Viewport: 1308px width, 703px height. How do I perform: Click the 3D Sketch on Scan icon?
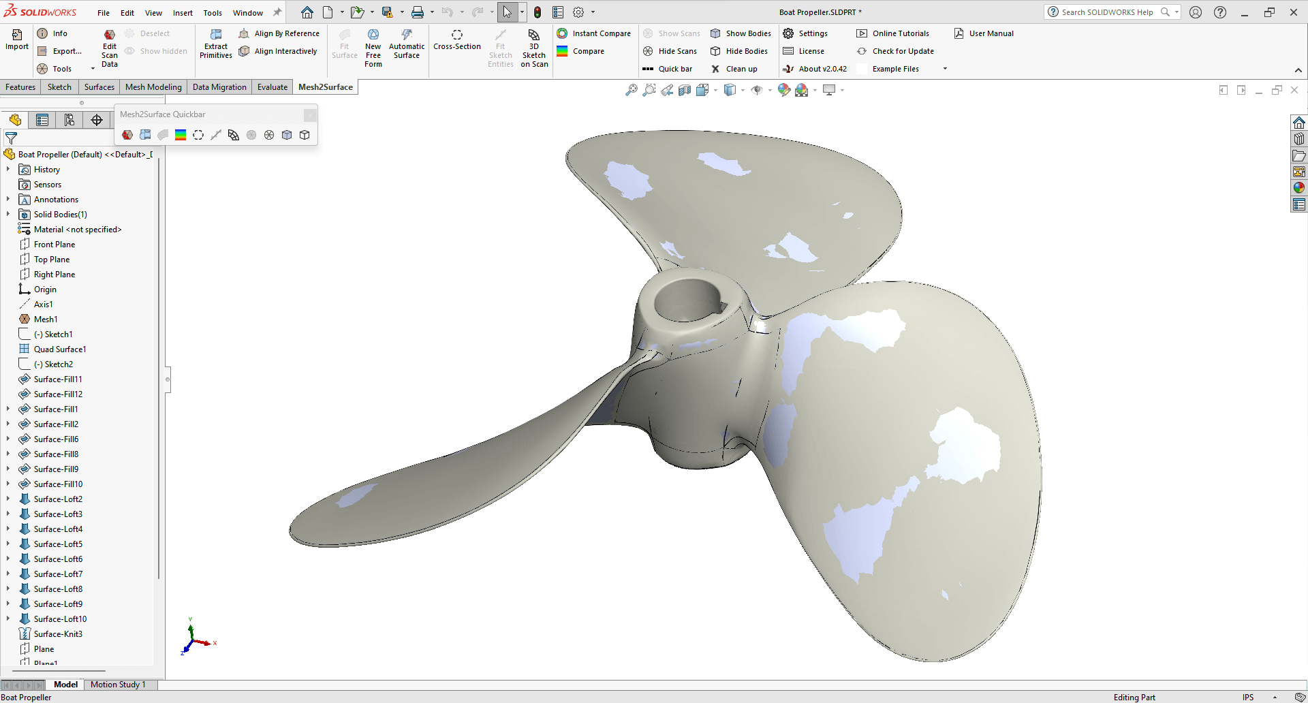(534, 48)
